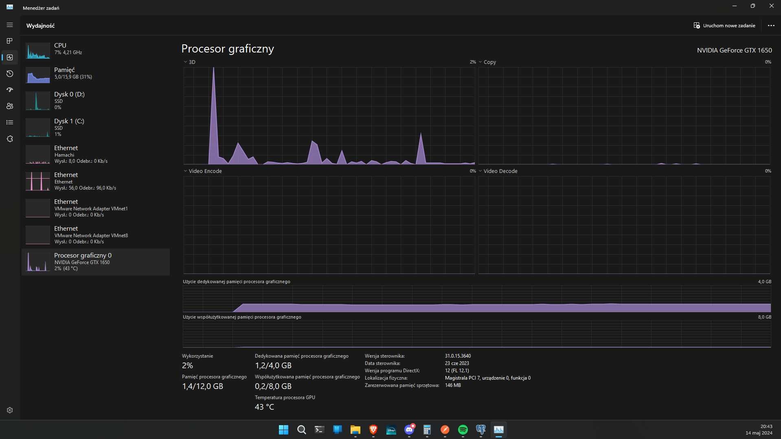This screenshot has height=439, width=781.
Task: Click Task Manager icon on the taskbar
Action: click(498, 430)
